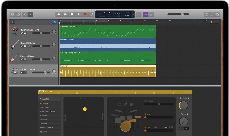
Task: Check the Seguir checkbox
Action: 172,127
